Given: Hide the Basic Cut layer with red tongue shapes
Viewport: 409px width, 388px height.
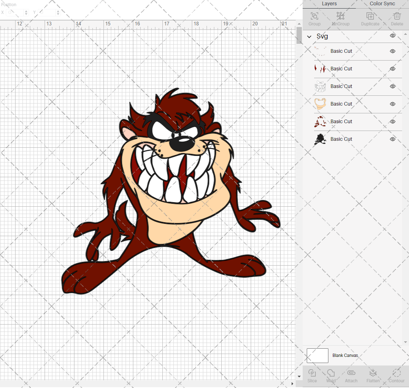Looking at the screenshot, I should 393,69.
